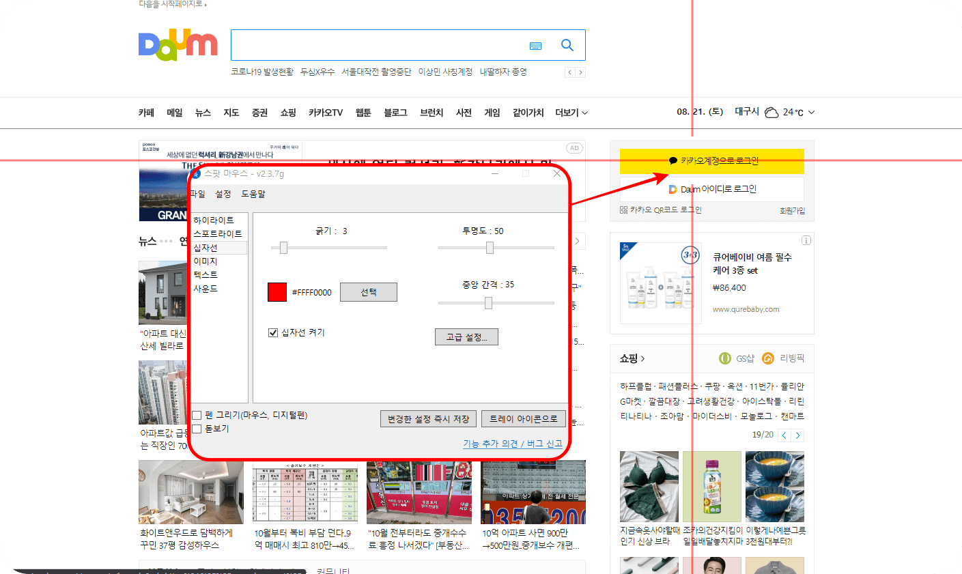Open the 카카오TV navigation item

(326, 113)
